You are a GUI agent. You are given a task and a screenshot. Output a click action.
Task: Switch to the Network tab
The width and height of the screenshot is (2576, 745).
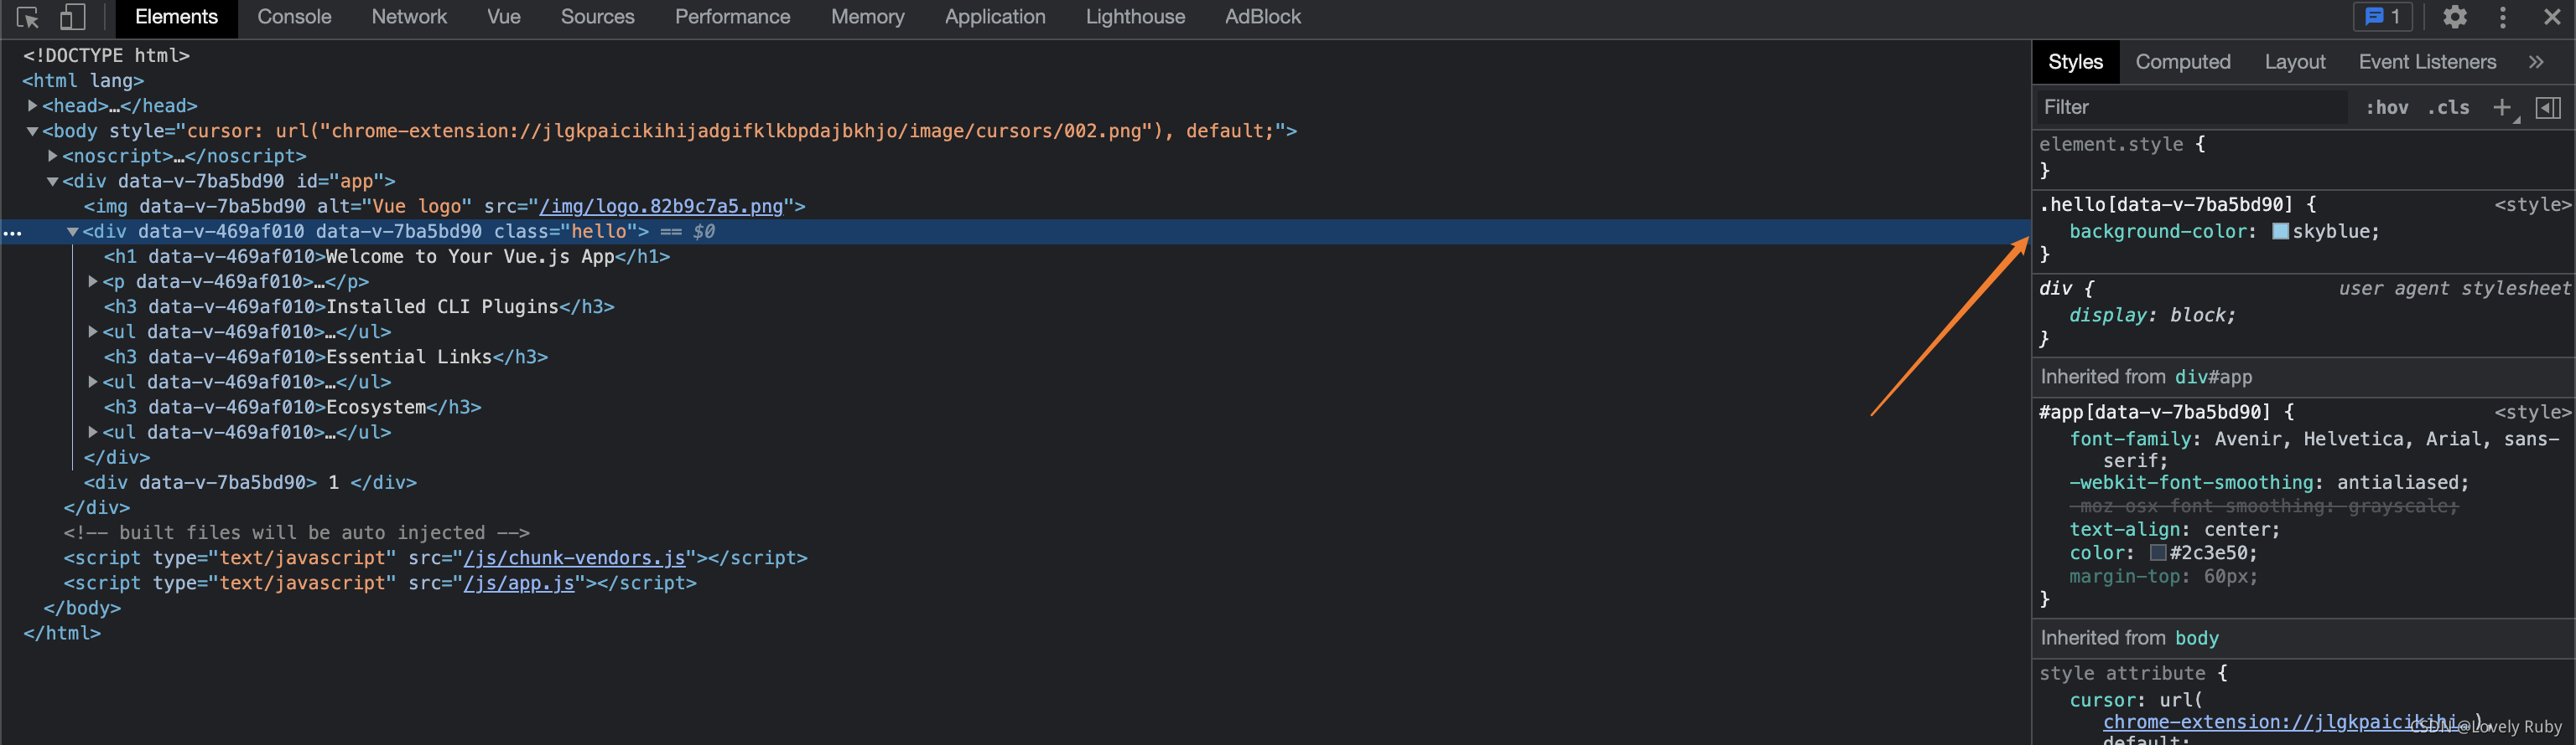409,17
